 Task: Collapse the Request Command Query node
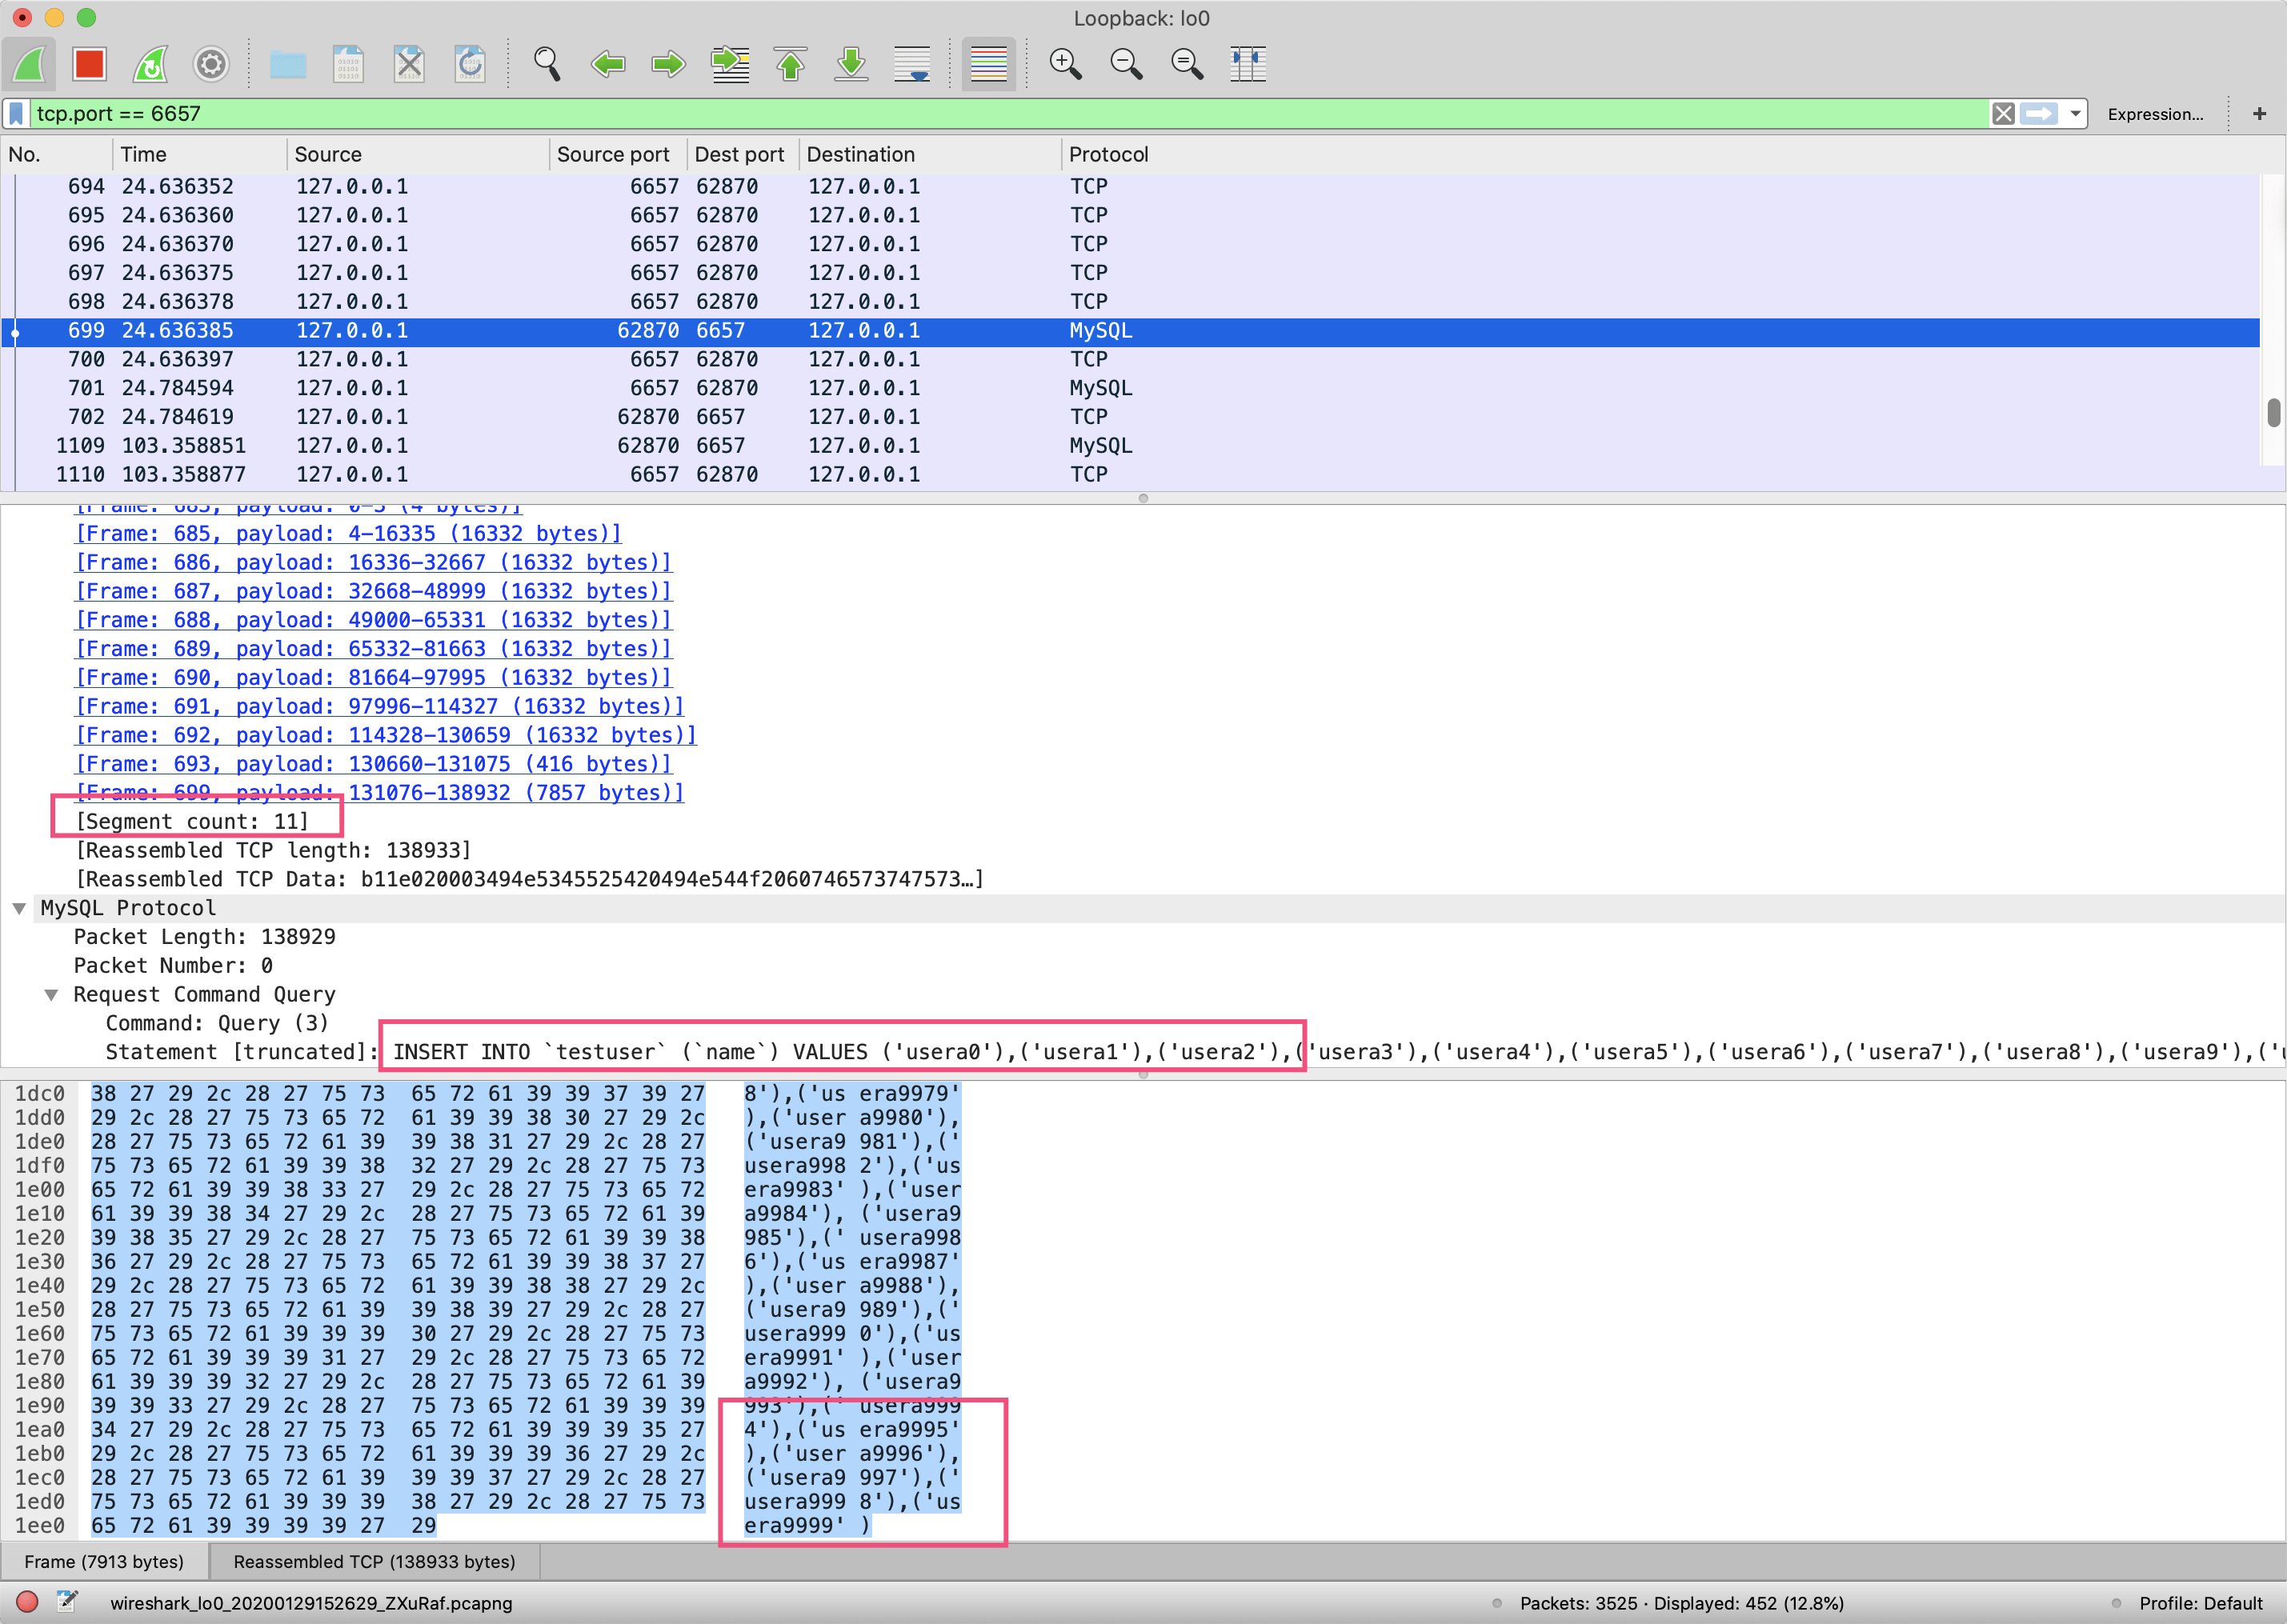[51, 995]
